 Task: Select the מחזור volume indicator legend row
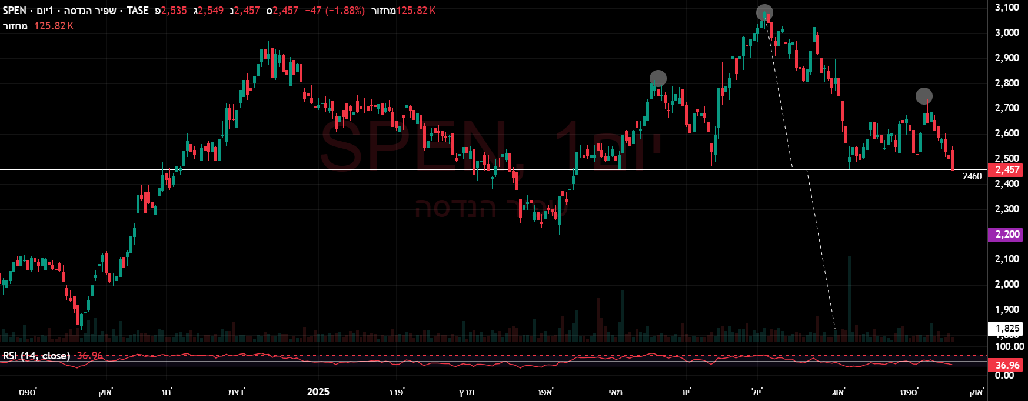pos(38,26)
